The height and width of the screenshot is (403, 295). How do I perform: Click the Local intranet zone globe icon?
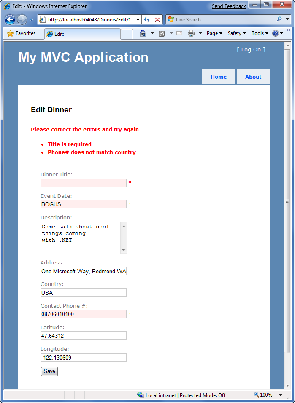click(141, 395)
